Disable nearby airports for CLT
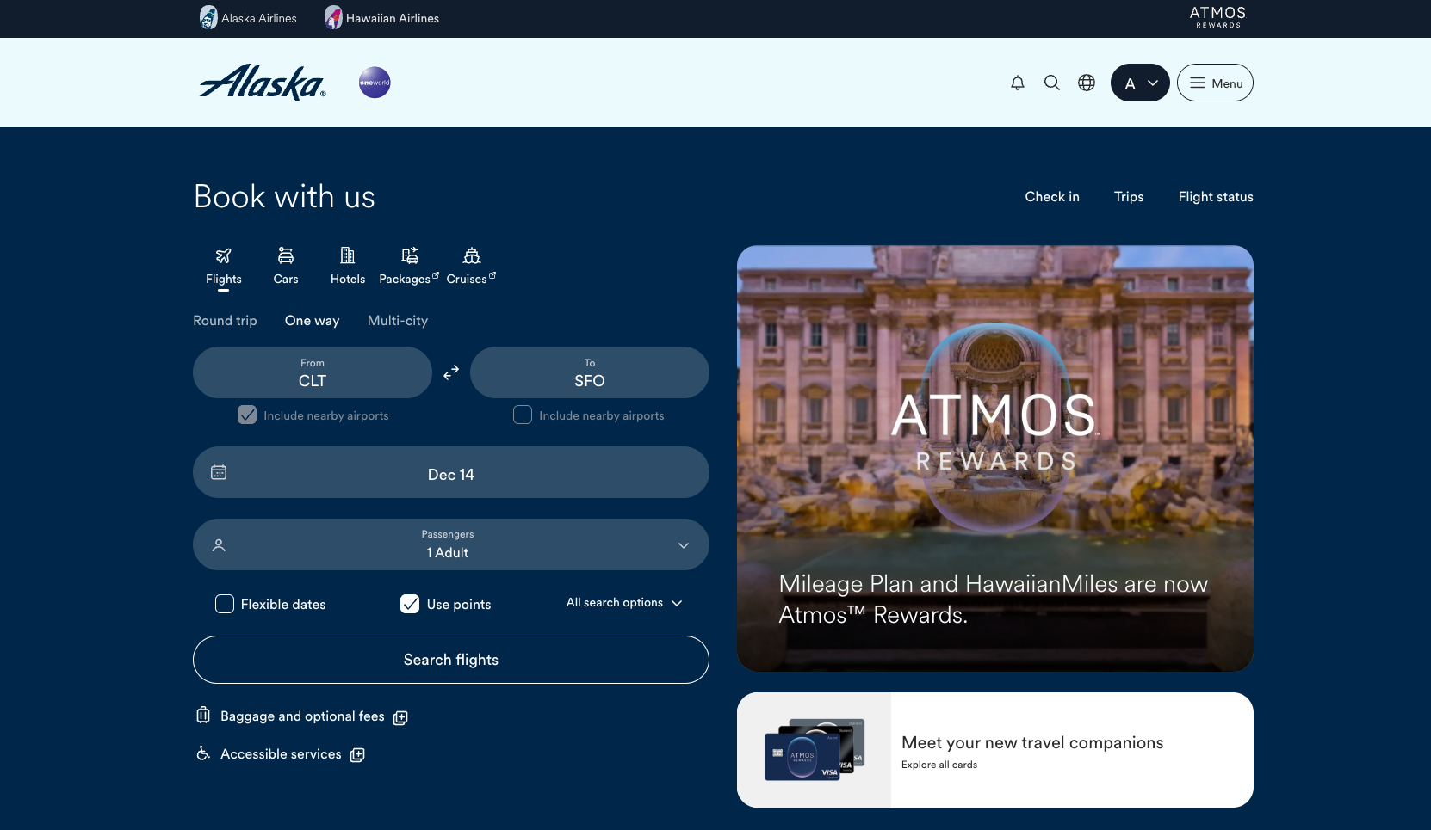1431x830 pixels. (x=247, y=415)
